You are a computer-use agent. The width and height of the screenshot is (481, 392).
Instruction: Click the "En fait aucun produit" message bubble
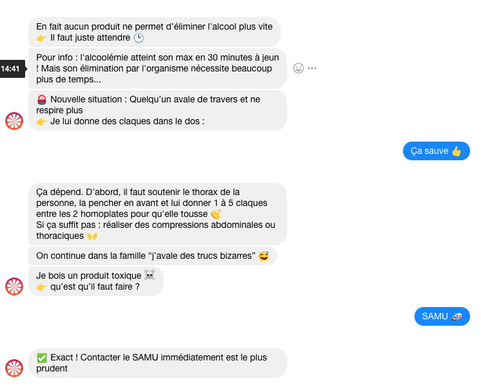(154, 32)
